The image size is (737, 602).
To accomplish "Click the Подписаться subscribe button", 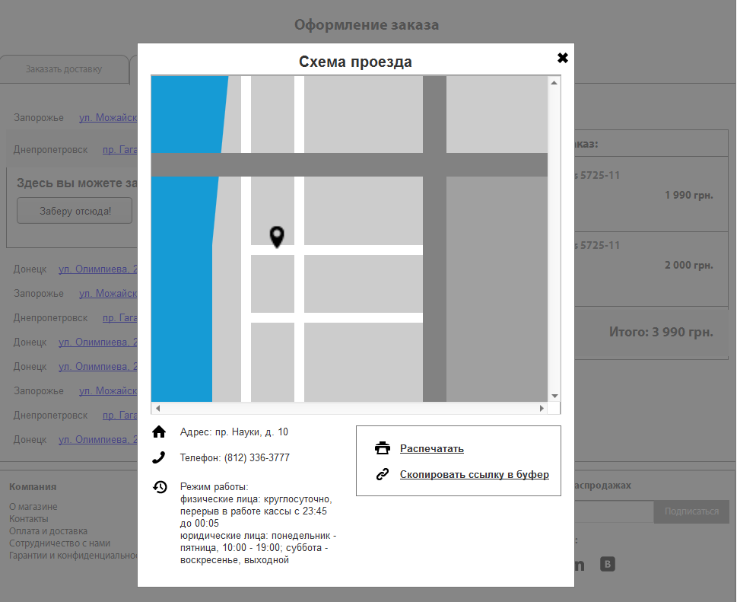I will point(691,511).
